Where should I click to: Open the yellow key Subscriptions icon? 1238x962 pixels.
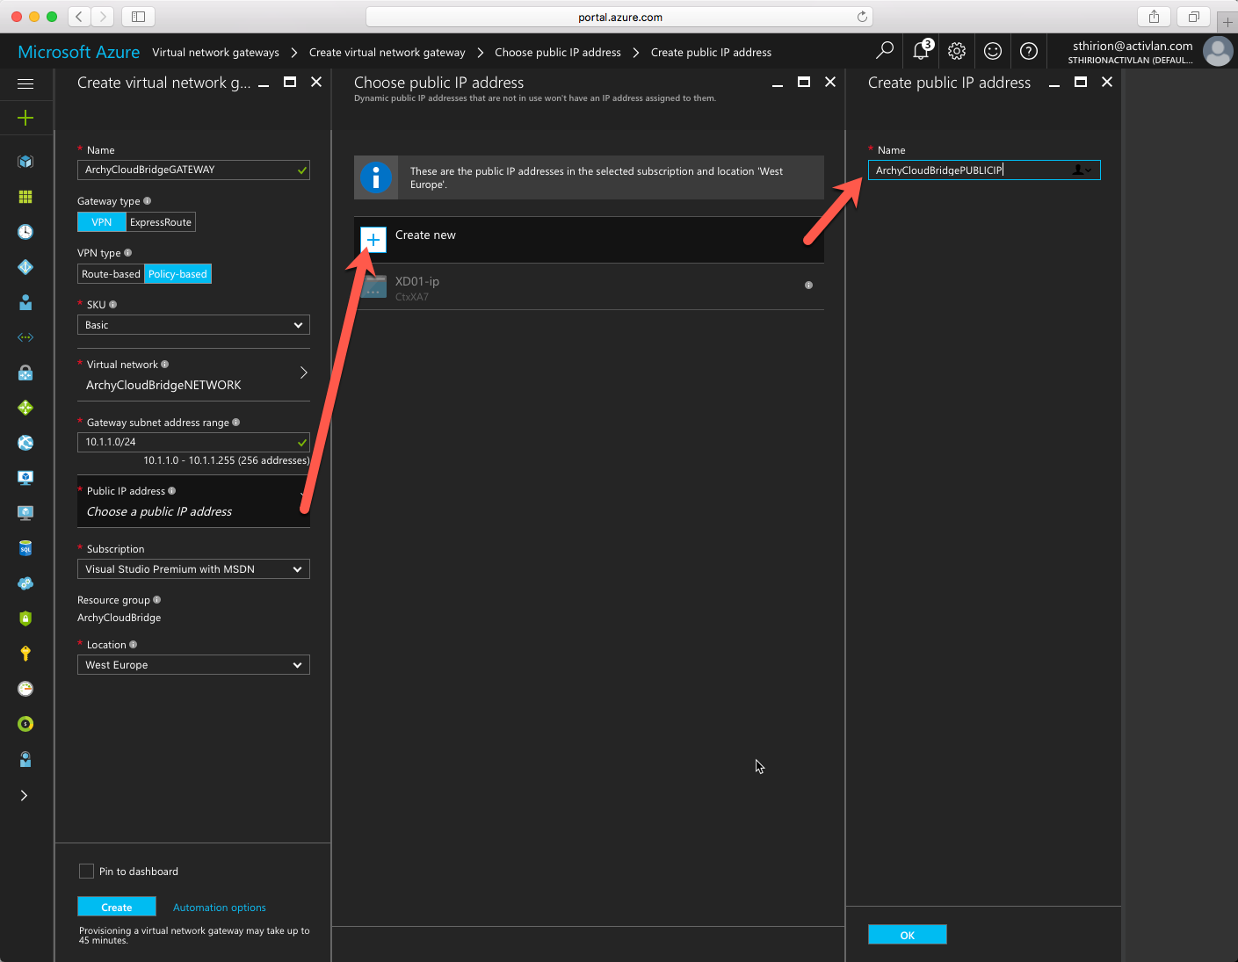click(25, 654)
